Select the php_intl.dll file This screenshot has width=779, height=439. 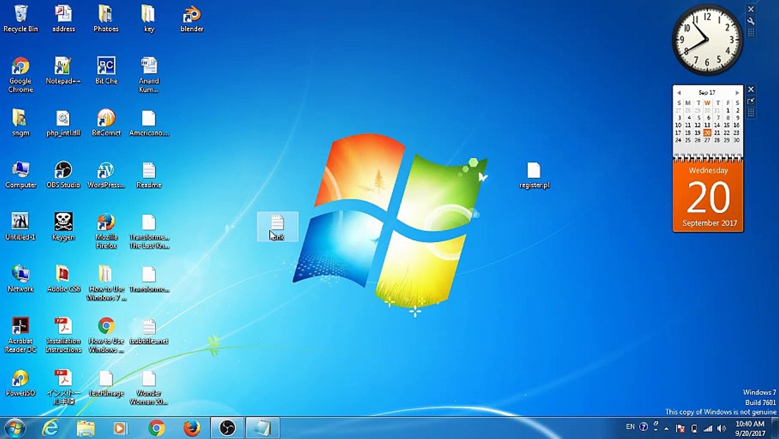[63, 123]
